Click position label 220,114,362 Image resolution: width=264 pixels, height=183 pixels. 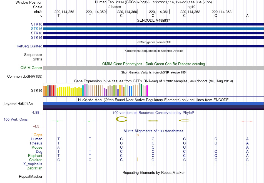click(190, 12)
